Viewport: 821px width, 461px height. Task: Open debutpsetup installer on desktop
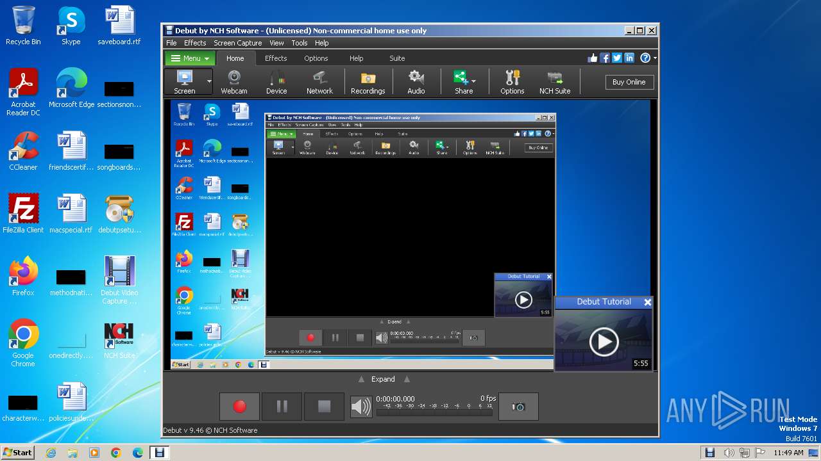click(x=119, y=213)
